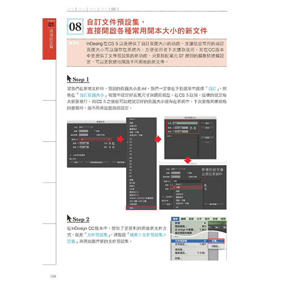Click width field in upper-left New Document dialog
Image resolution: width=294 pixels, height=283 pixels.
coord(84,143)
